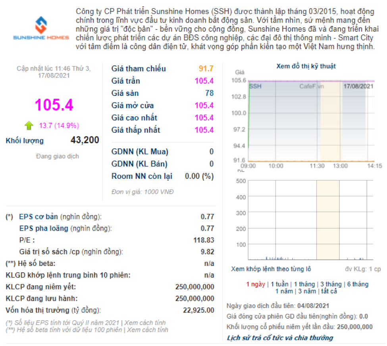Click the current price 105.4
Image resolution: width=387 pixels, height=346 pixels.
(54, 105)
